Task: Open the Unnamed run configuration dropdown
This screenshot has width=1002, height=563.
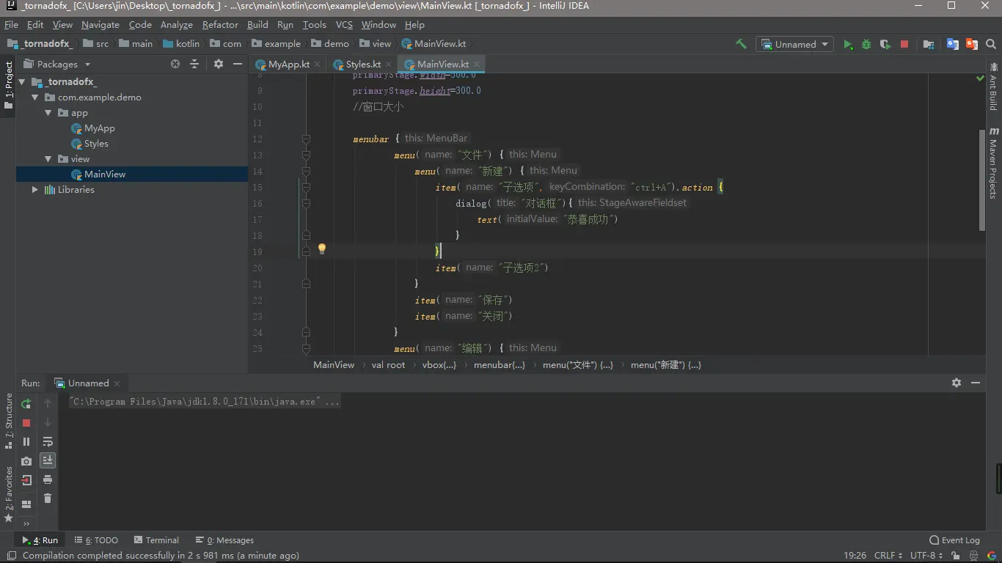Action: click(x=796, y=44)
